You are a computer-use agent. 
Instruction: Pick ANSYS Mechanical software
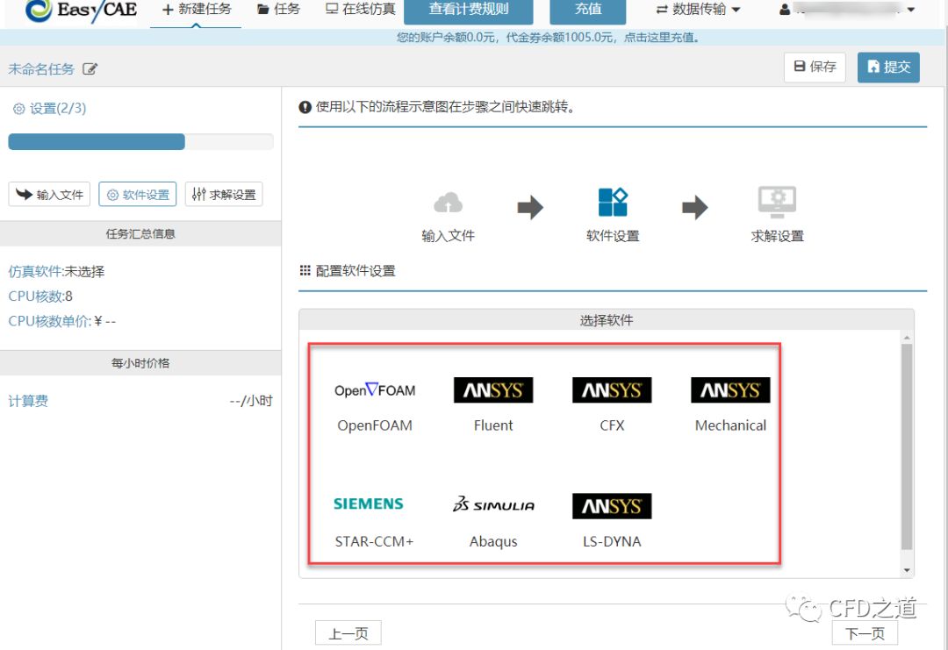coord(730,390)
